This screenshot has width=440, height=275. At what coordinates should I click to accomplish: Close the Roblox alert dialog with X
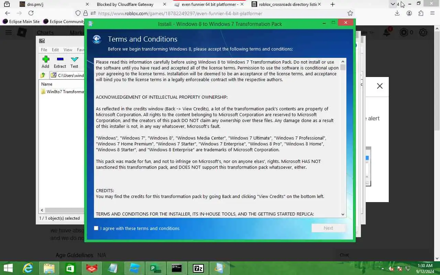pos(380,86)
